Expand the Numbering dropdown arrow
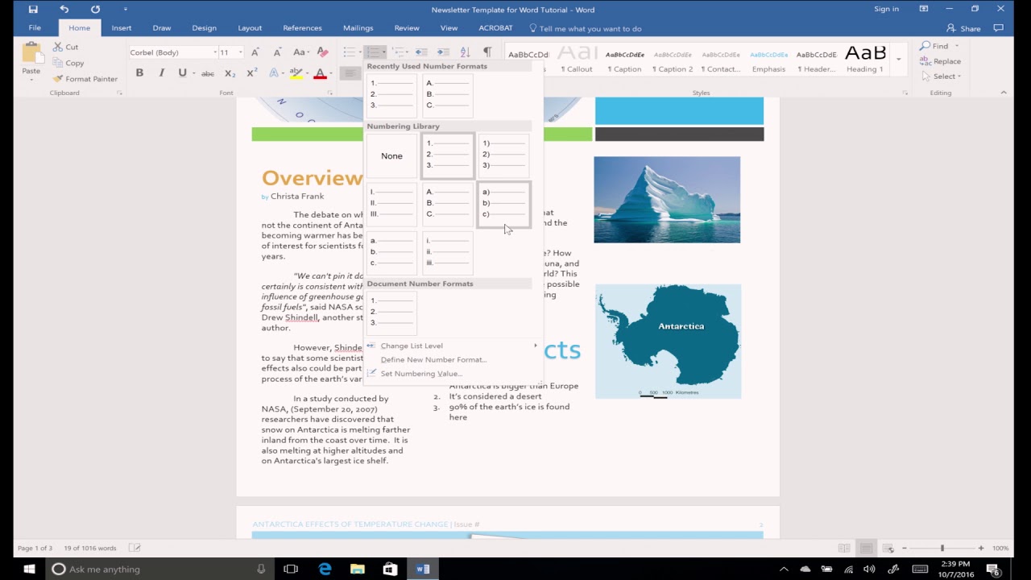The width and height of the screenshot is (1031, 580). [384, 52]
